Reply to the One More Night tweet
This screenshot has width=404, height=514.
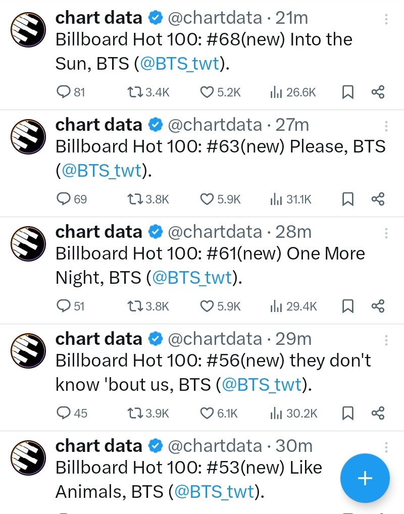pos(64,306)
